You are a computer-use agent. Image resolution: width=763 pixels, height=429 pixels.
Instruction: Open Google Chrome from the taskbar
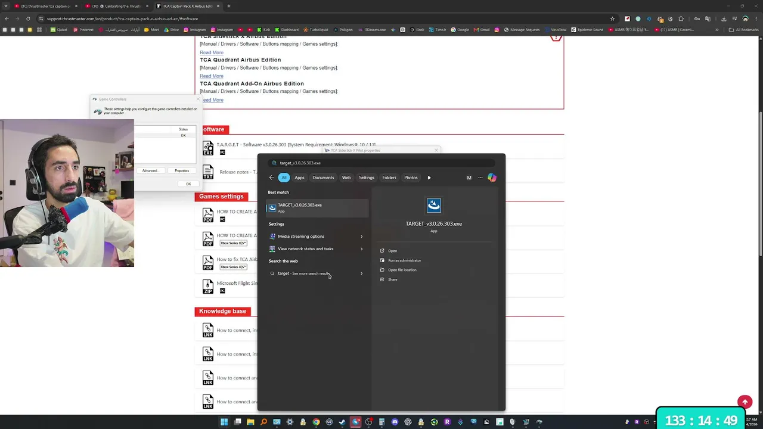[316, 422]
